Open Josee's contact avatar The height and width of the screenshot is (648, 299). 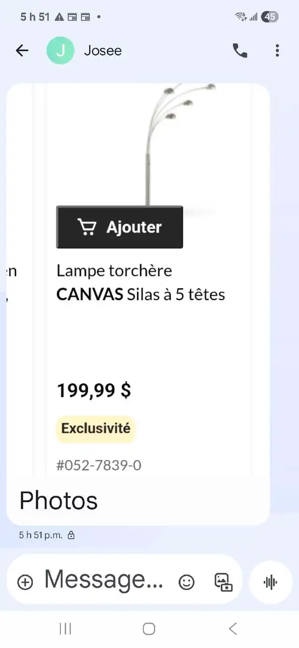pos(60,50)
